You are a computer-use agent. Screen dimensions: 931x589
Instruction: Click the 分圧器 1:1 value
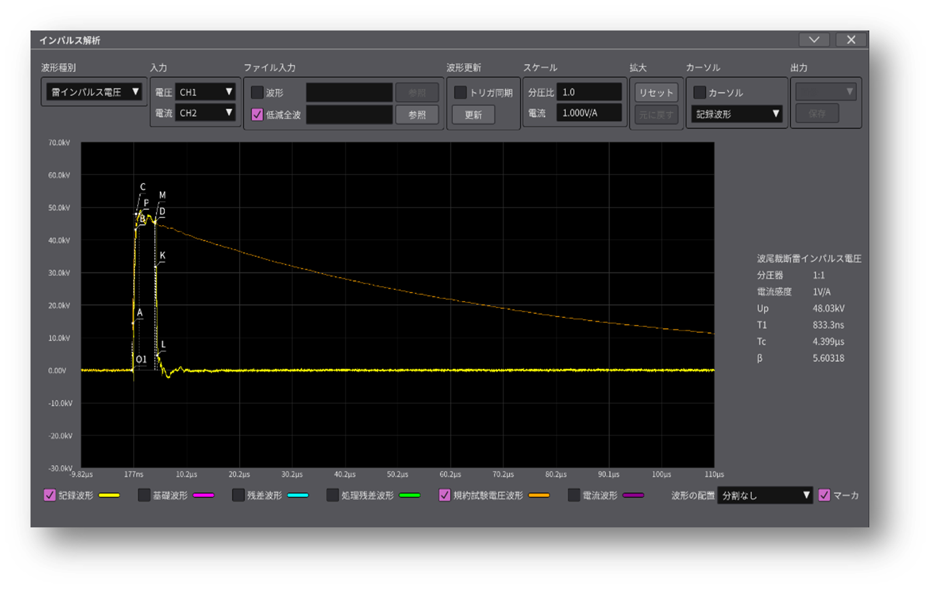click(819, 275)
